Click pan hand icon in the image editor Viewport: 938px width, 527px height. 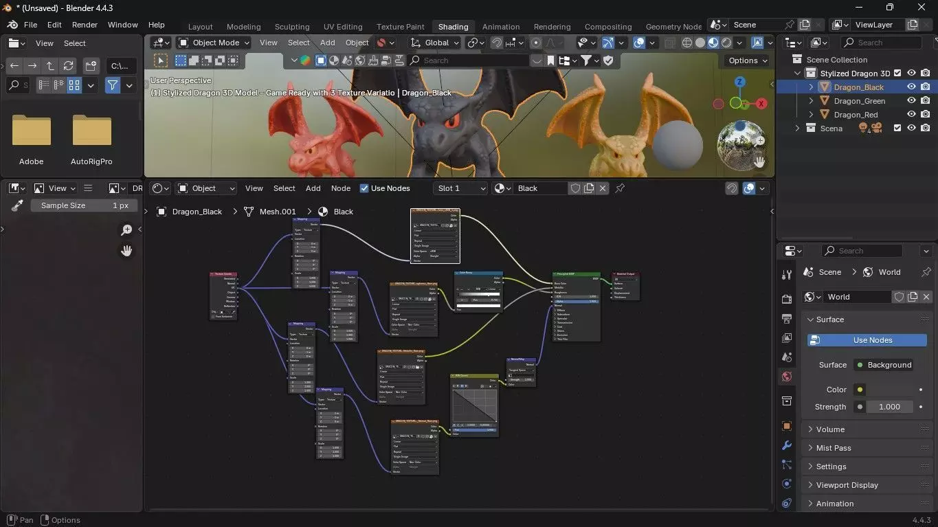coord(126,251)
